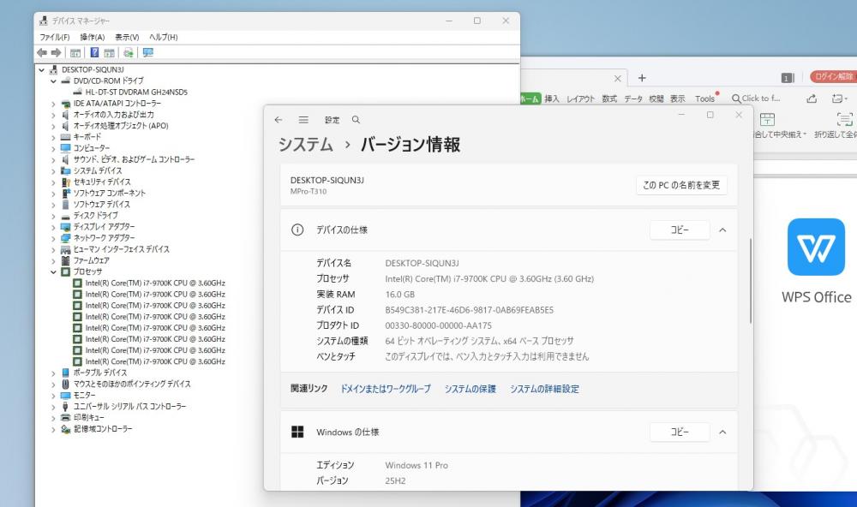Open システムの保護 link
Image resolution: width=857 pixels, height=507 pixels.
[470, 389]
